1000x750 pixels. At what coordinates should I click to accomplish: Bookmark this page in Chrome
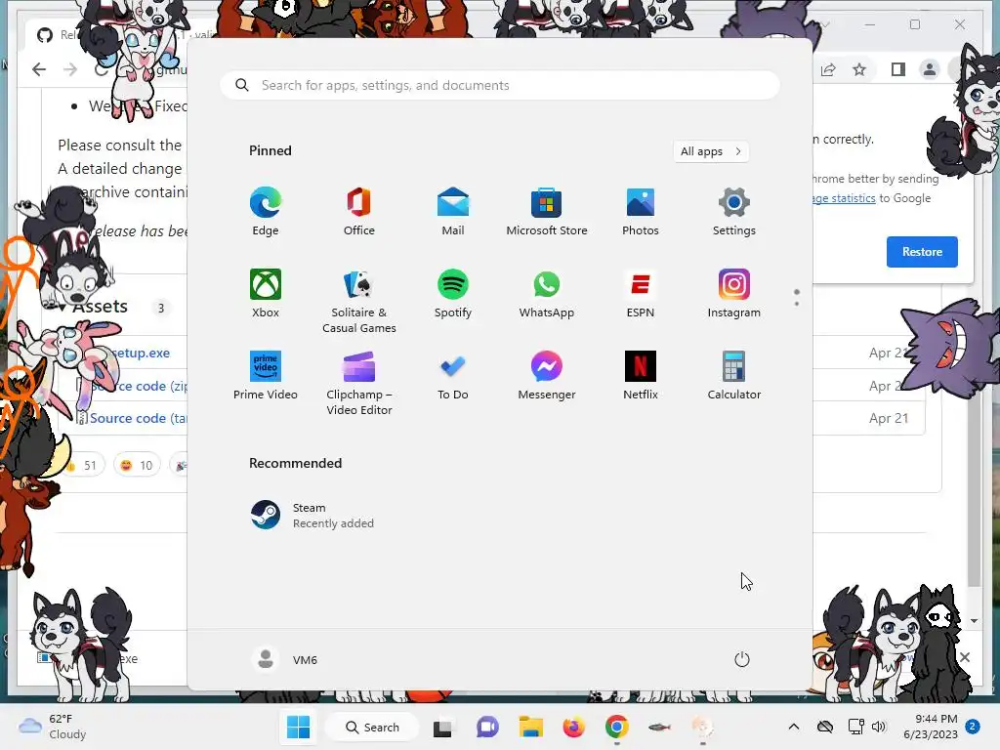(859, 69)
